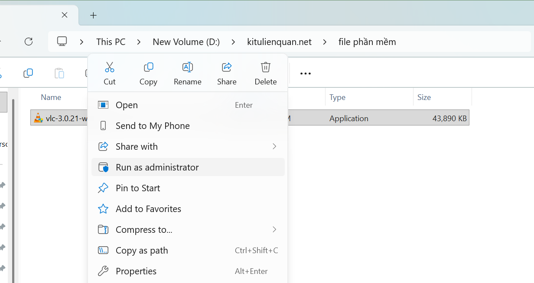The image size is (534, 283).
Task: Click the Cut scissors icon in context menu
Action: point(110,67)
